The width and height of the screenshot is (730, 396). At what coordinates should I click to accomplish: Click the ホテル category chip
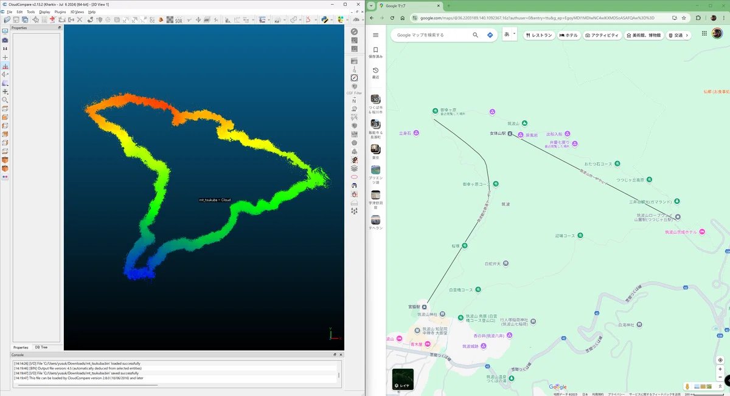[568, 35]
